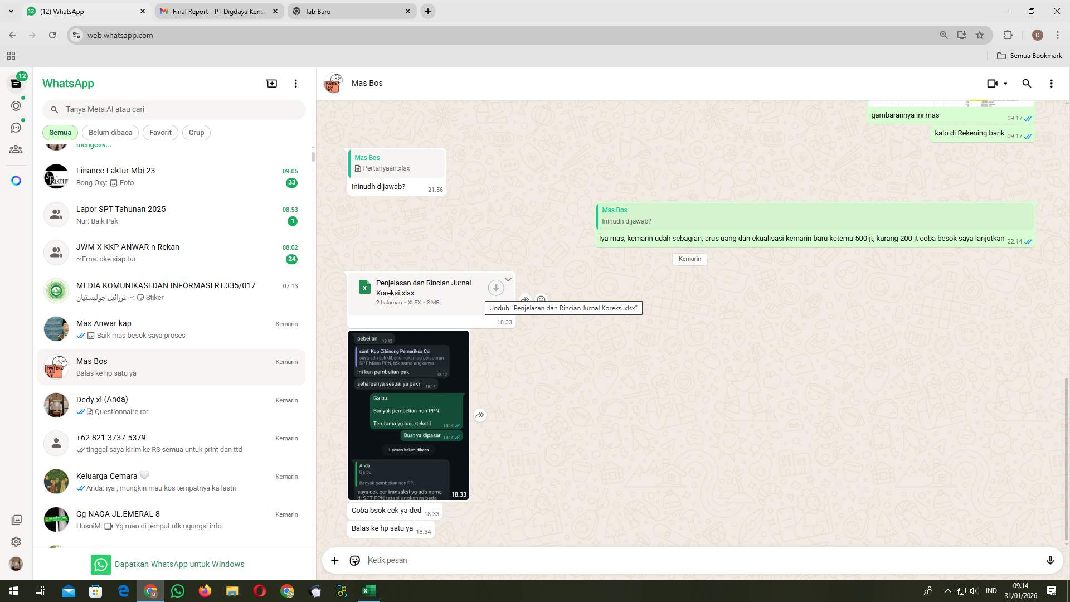Start a video call with Mas Bos
The width and height of the screenshot is (1070, 602).
click(992, 83)
